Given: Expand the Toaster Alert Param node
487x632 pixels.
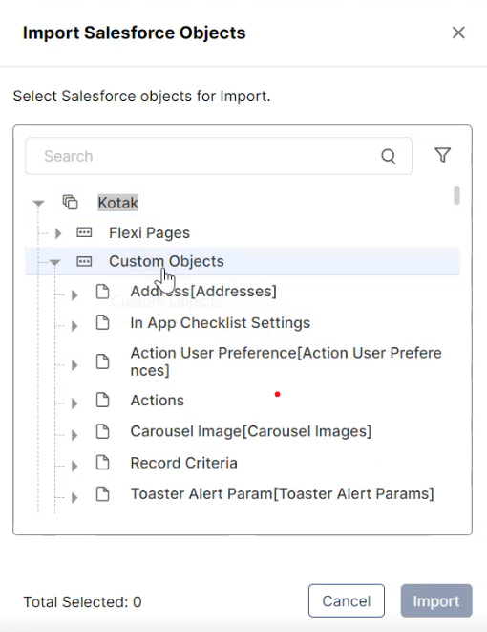Looking at the screenshot, I should 74,497.
